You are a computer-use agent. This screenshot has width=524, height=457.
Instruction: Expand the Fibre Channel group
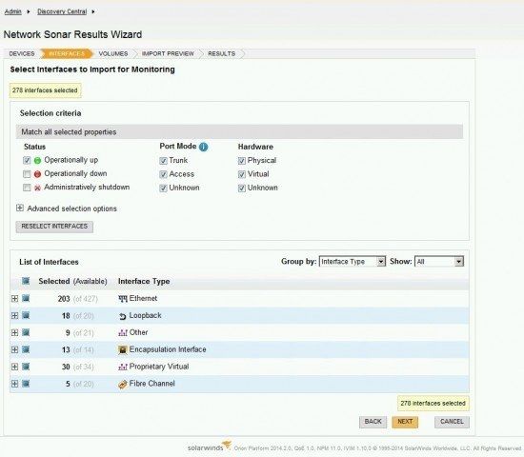click(14, 384)
